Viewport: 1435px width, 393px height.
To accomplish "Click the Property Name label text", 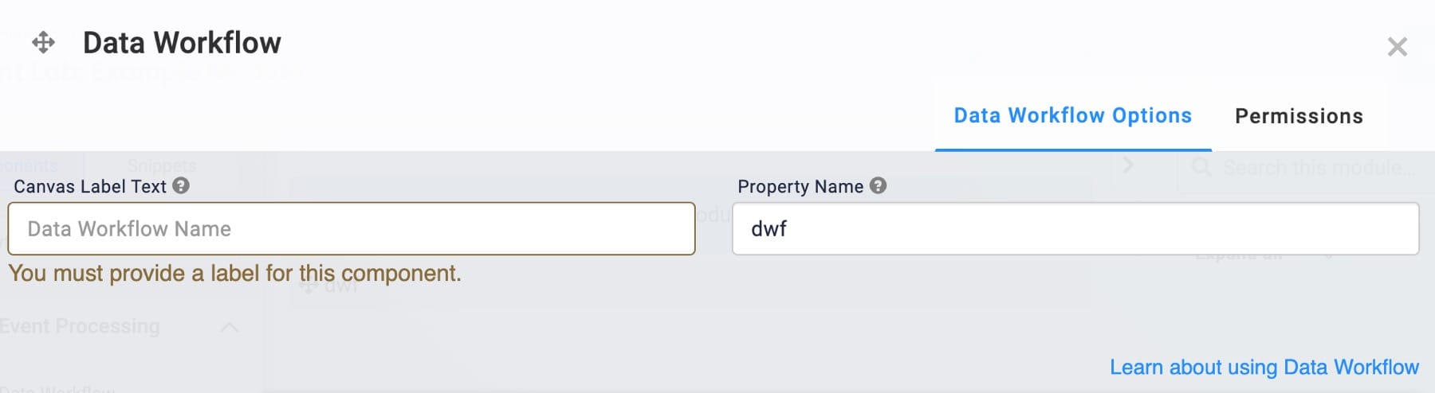I will tap(800, 186).
